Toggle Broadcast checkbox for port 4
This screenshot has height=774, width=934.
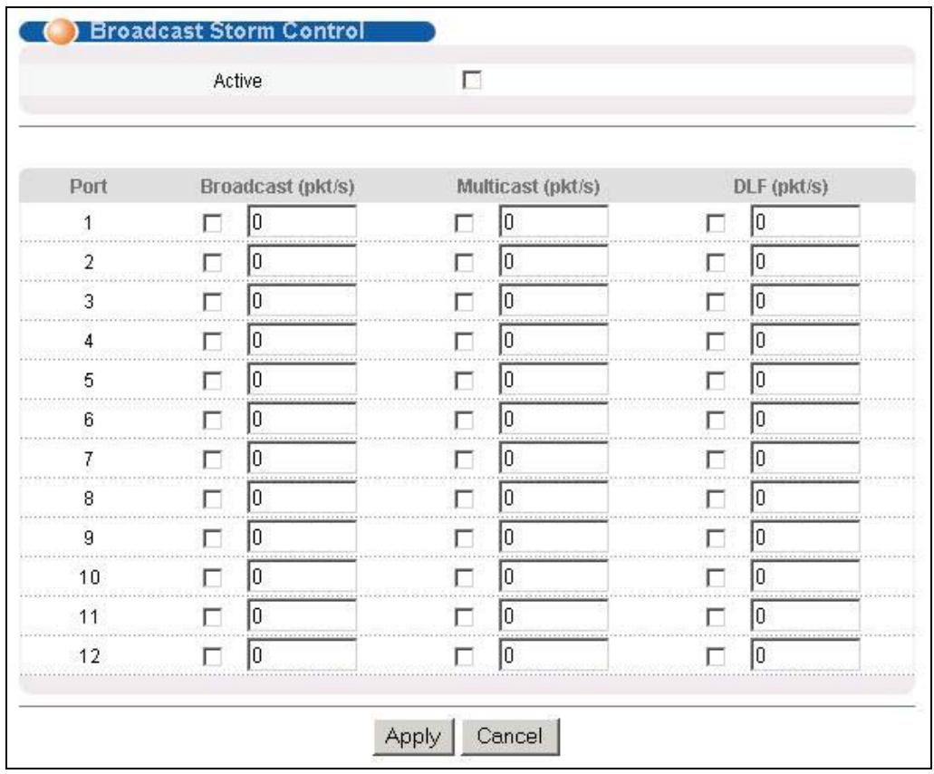212,342
